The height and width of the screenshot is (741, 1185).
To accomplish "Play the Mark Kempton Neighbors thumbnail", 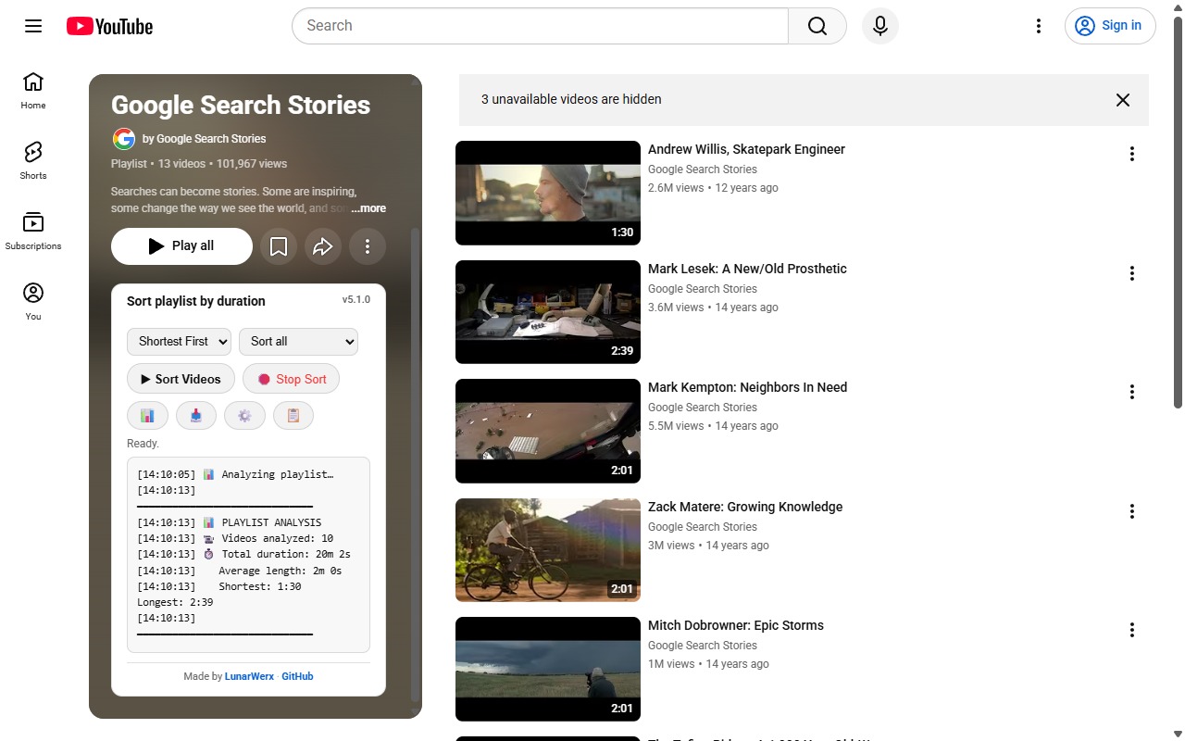I will pyautogui.click(x=548, y=431).
